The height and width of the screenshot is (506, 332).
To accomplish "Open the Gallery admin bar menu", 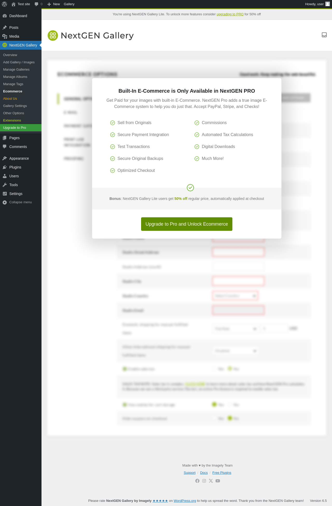I will tap(69, 4).
